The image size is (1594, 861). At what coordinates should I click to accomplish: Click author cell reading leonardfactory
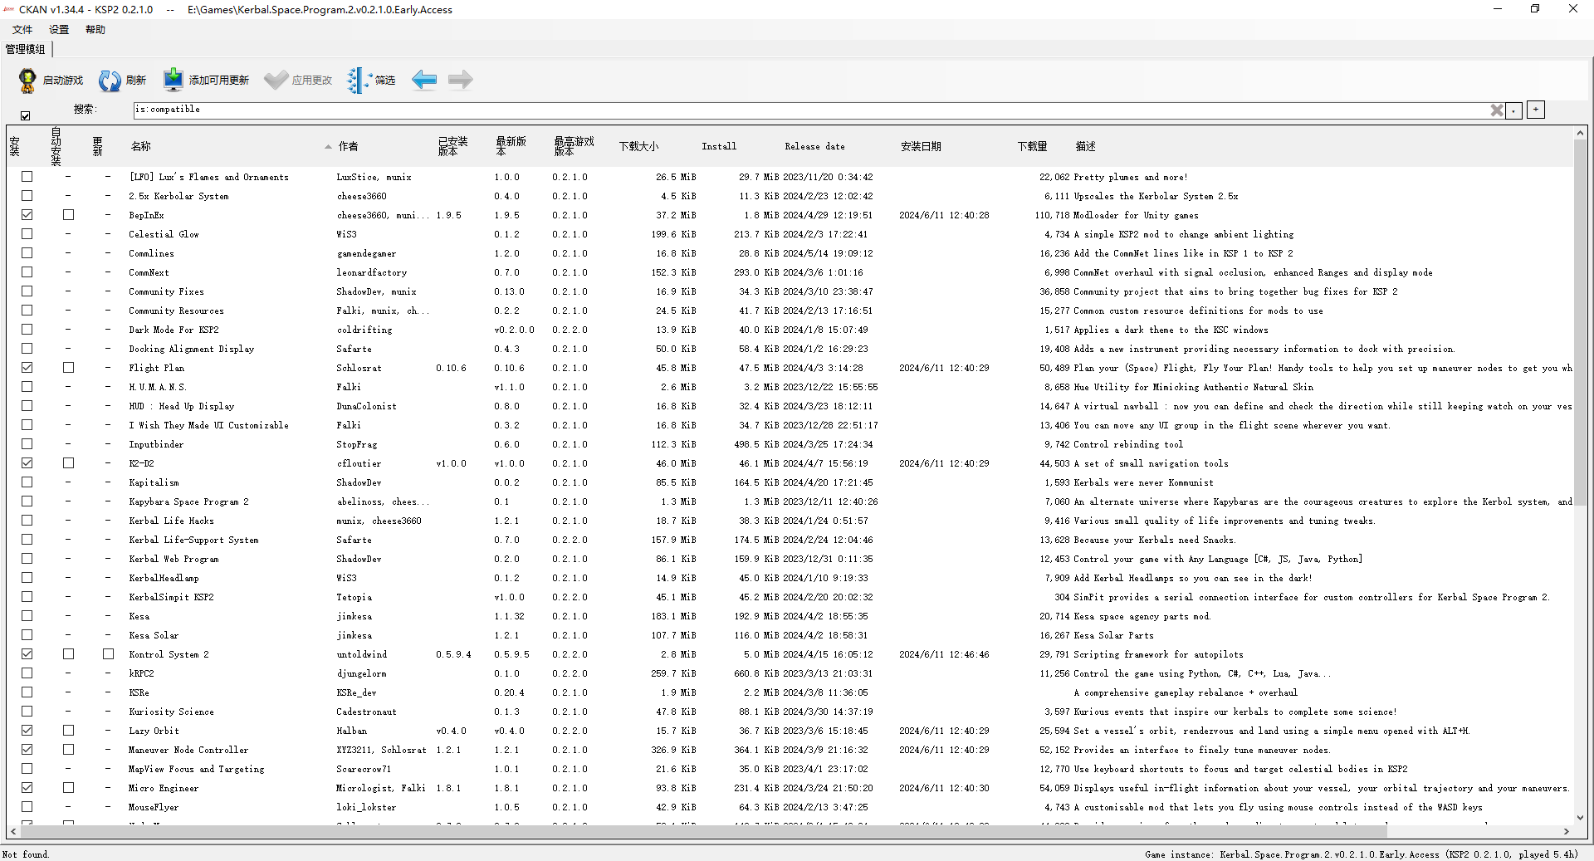(372, 272)
